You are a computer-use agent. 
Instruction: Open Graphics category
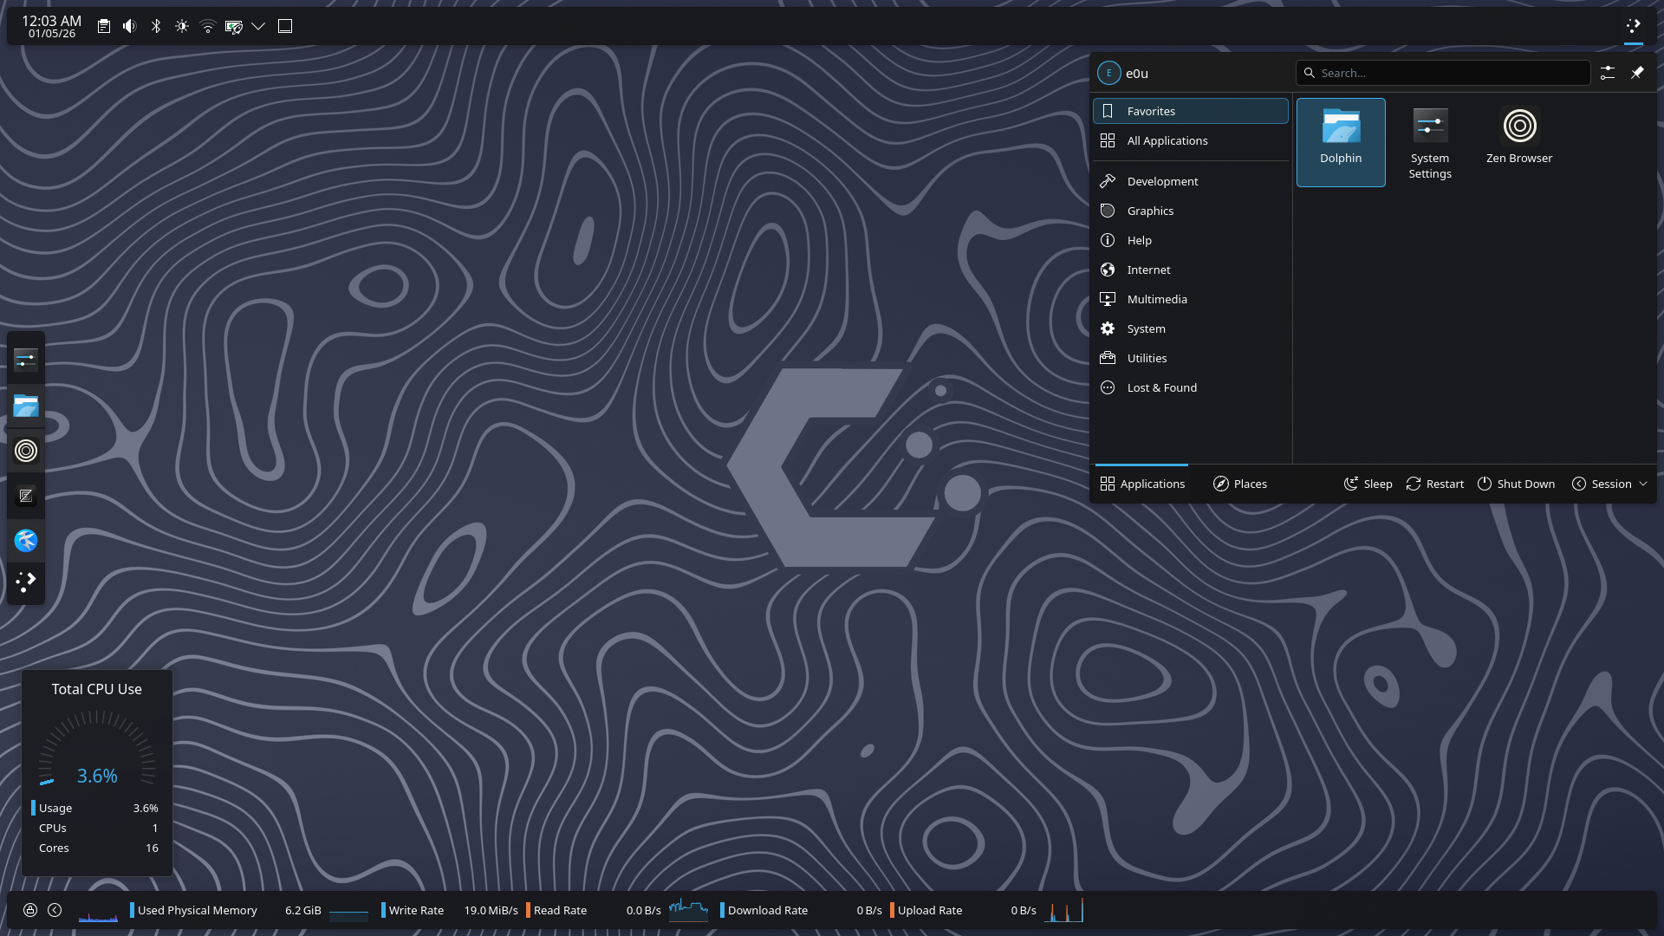(x=1191, y=211)
